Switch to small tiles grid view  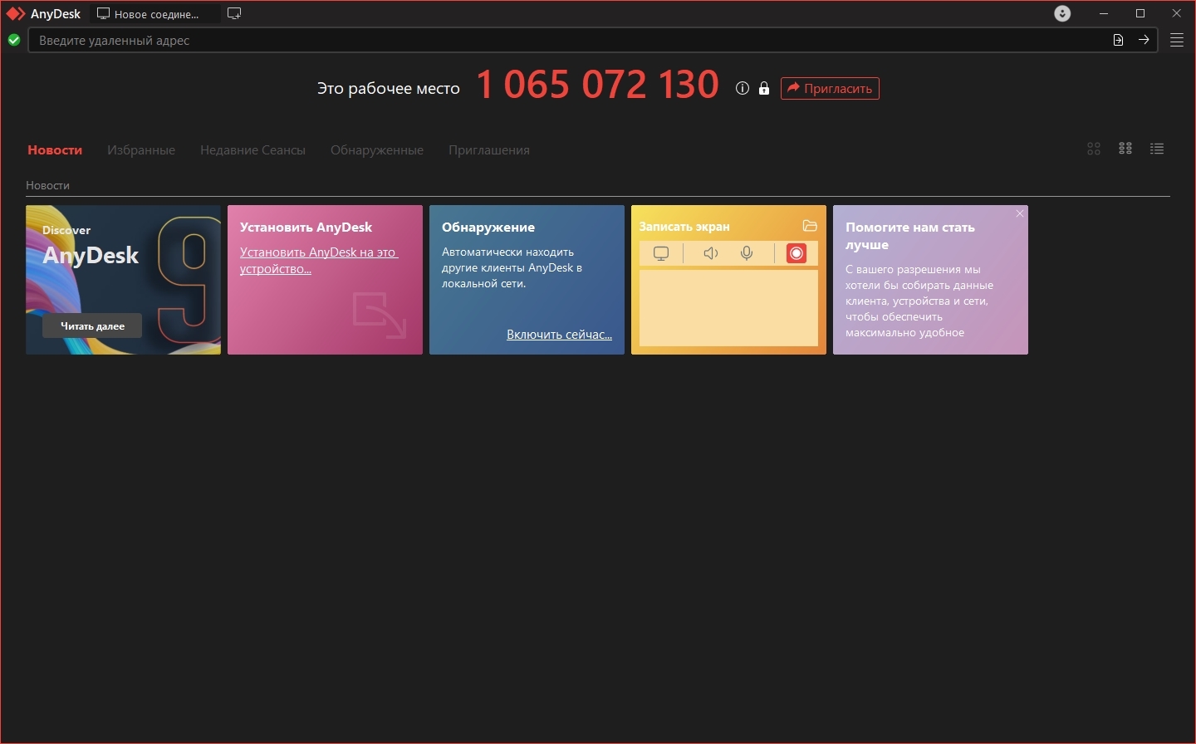[1125, 149]
